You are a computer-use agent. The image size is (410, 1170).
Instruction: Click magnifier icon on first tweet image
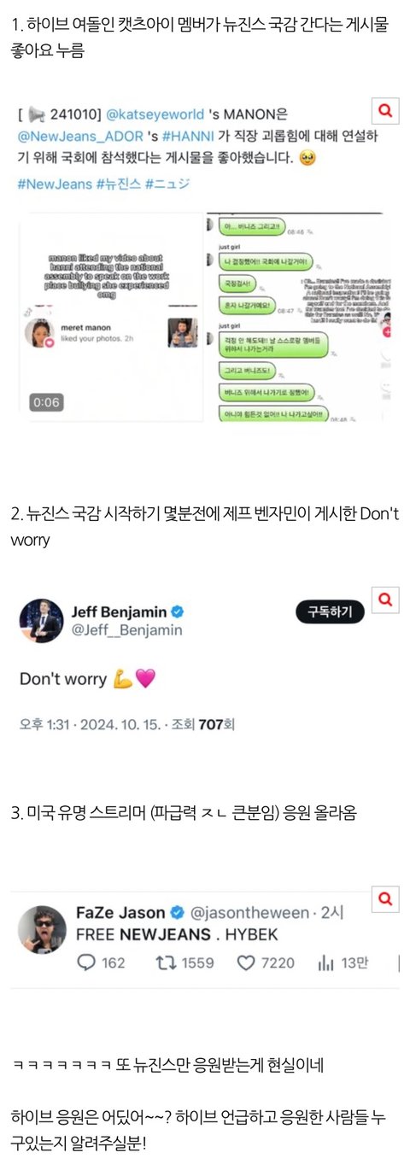[x=386, y=110]
